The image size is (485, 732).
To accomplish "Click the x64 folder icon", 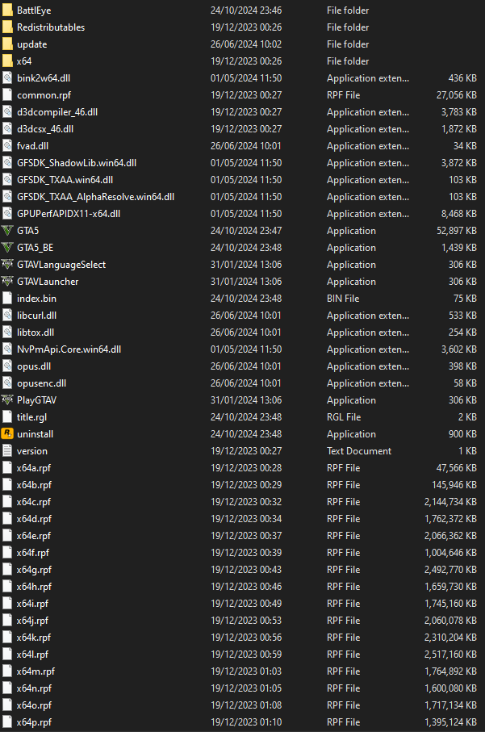I will tap(7, 61).
